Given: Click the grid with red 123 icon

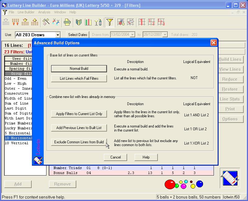Looking at the screenshot, I should [161, 22].
